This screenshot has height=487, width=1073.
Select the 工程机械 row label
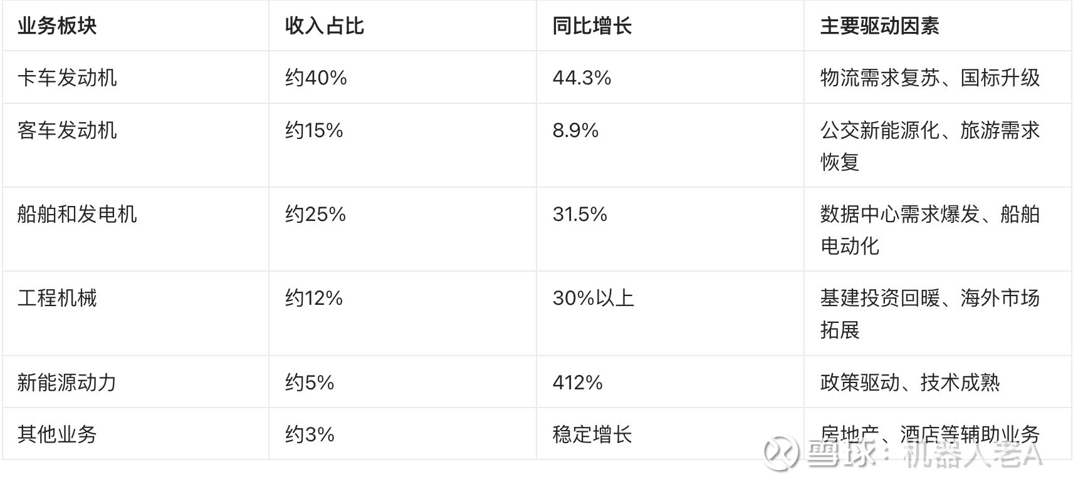point(57,298)
